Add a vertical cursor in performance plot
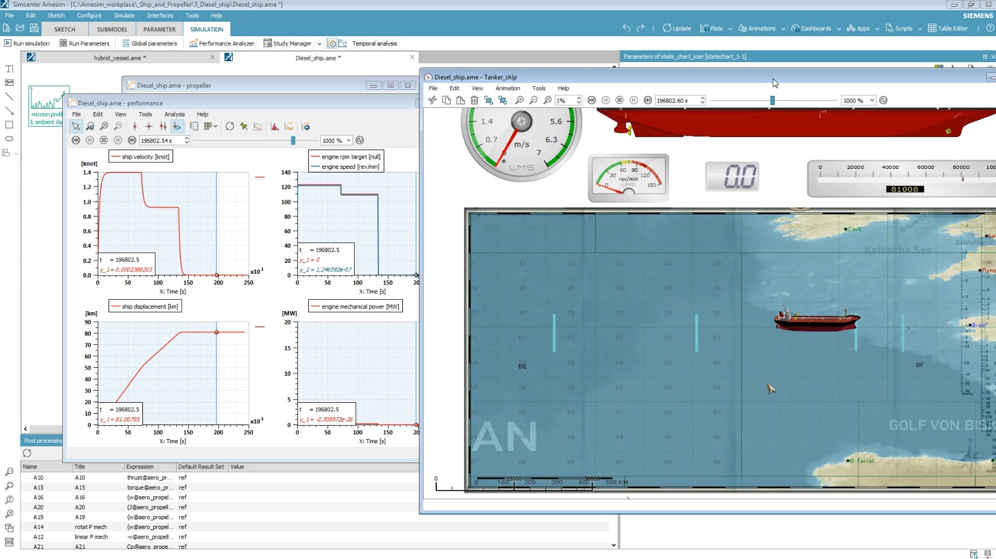Screen dimensions: 996x559 tap(135, 126)
